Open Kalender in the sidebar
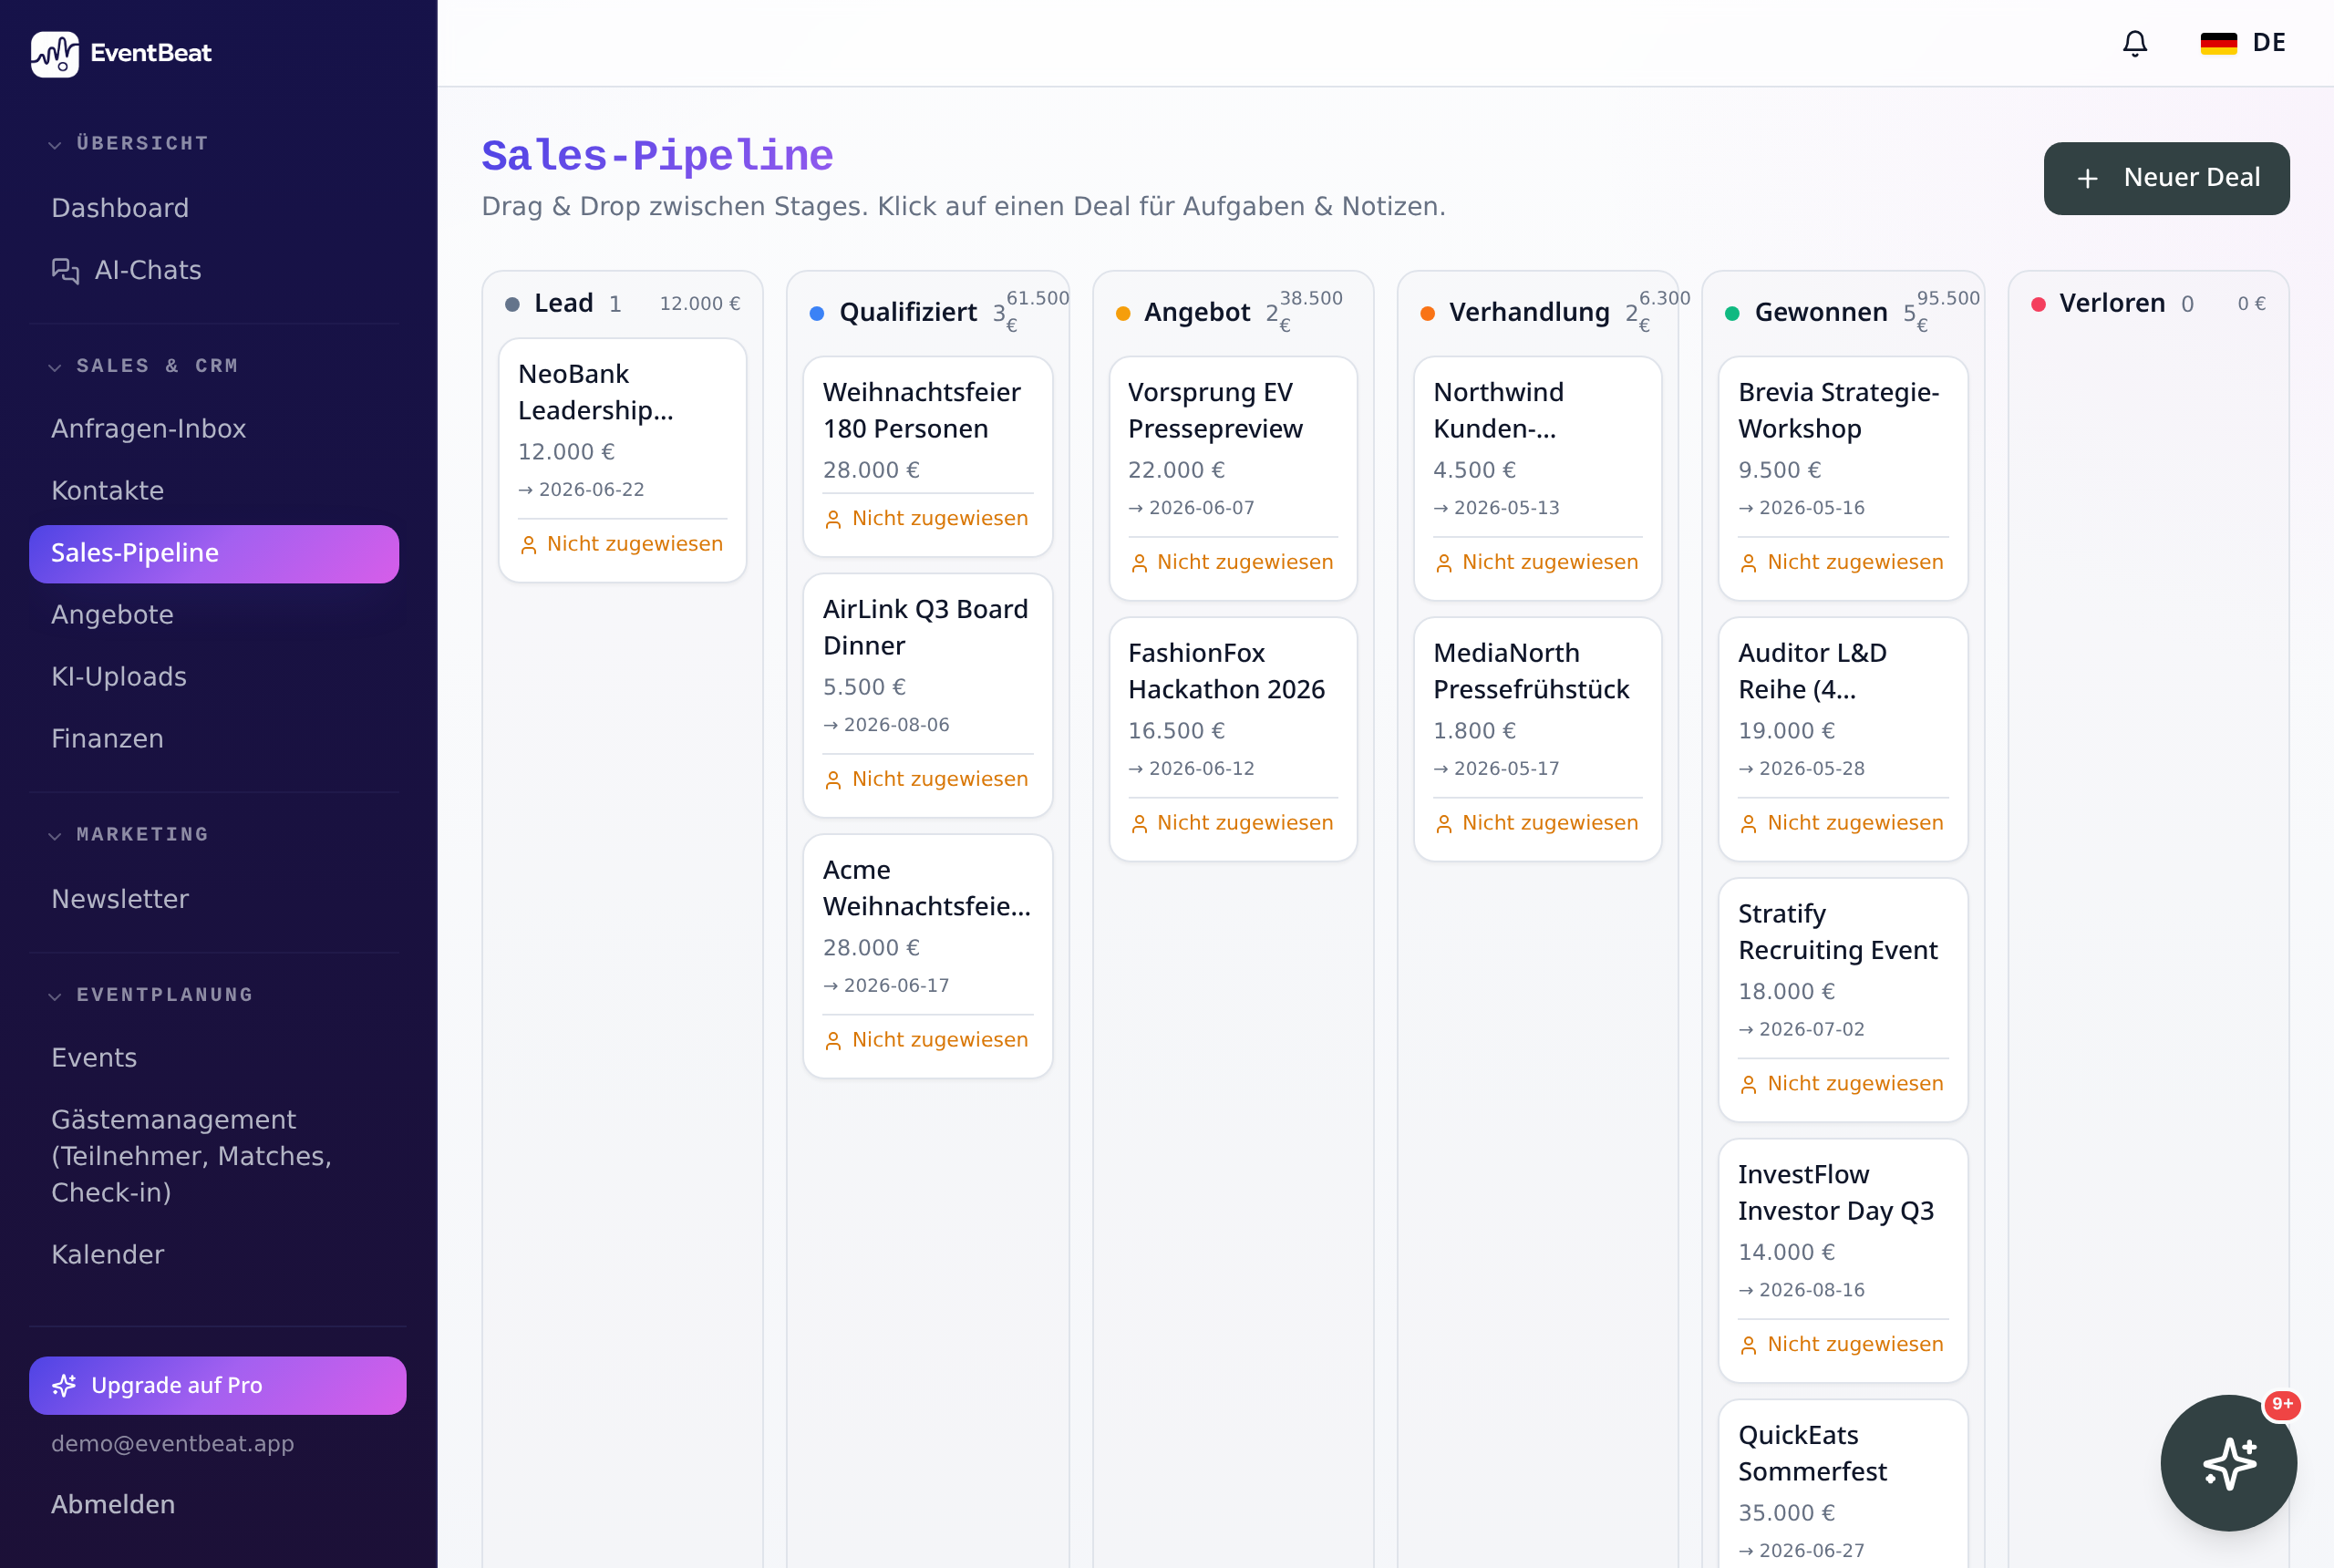The width and height of the screenshot is (2334, 1568). (x=214, y=1254)
